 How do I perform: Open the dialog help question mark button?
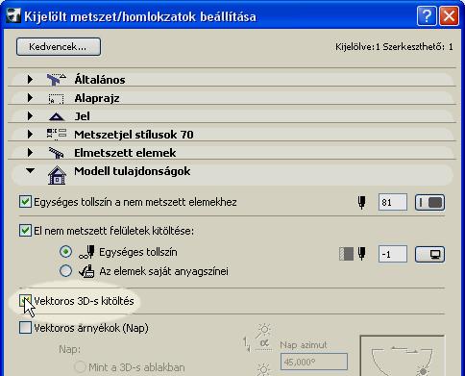click(427, 16)
